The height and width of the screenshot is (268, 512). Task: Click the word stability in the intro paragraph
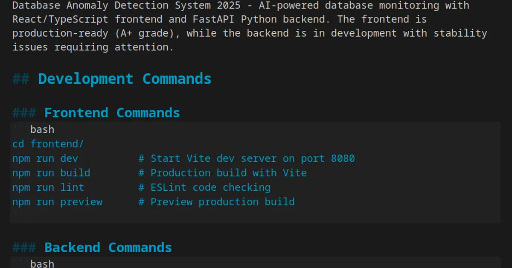coord(460,33)
